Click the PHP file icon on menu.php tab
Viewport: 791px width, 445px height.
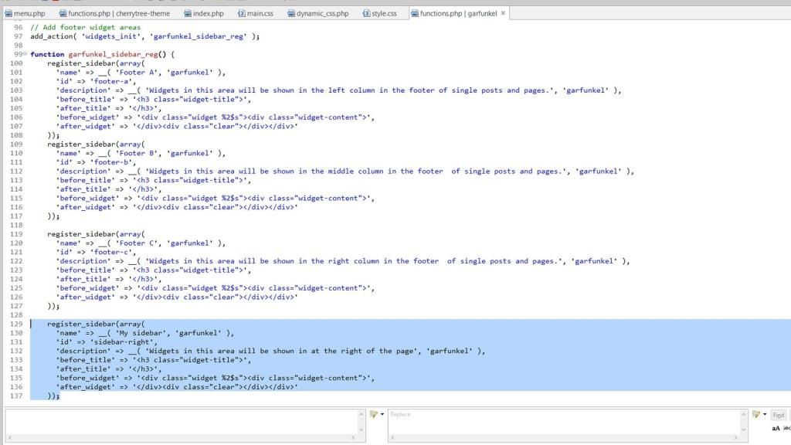tap(8, 13)
